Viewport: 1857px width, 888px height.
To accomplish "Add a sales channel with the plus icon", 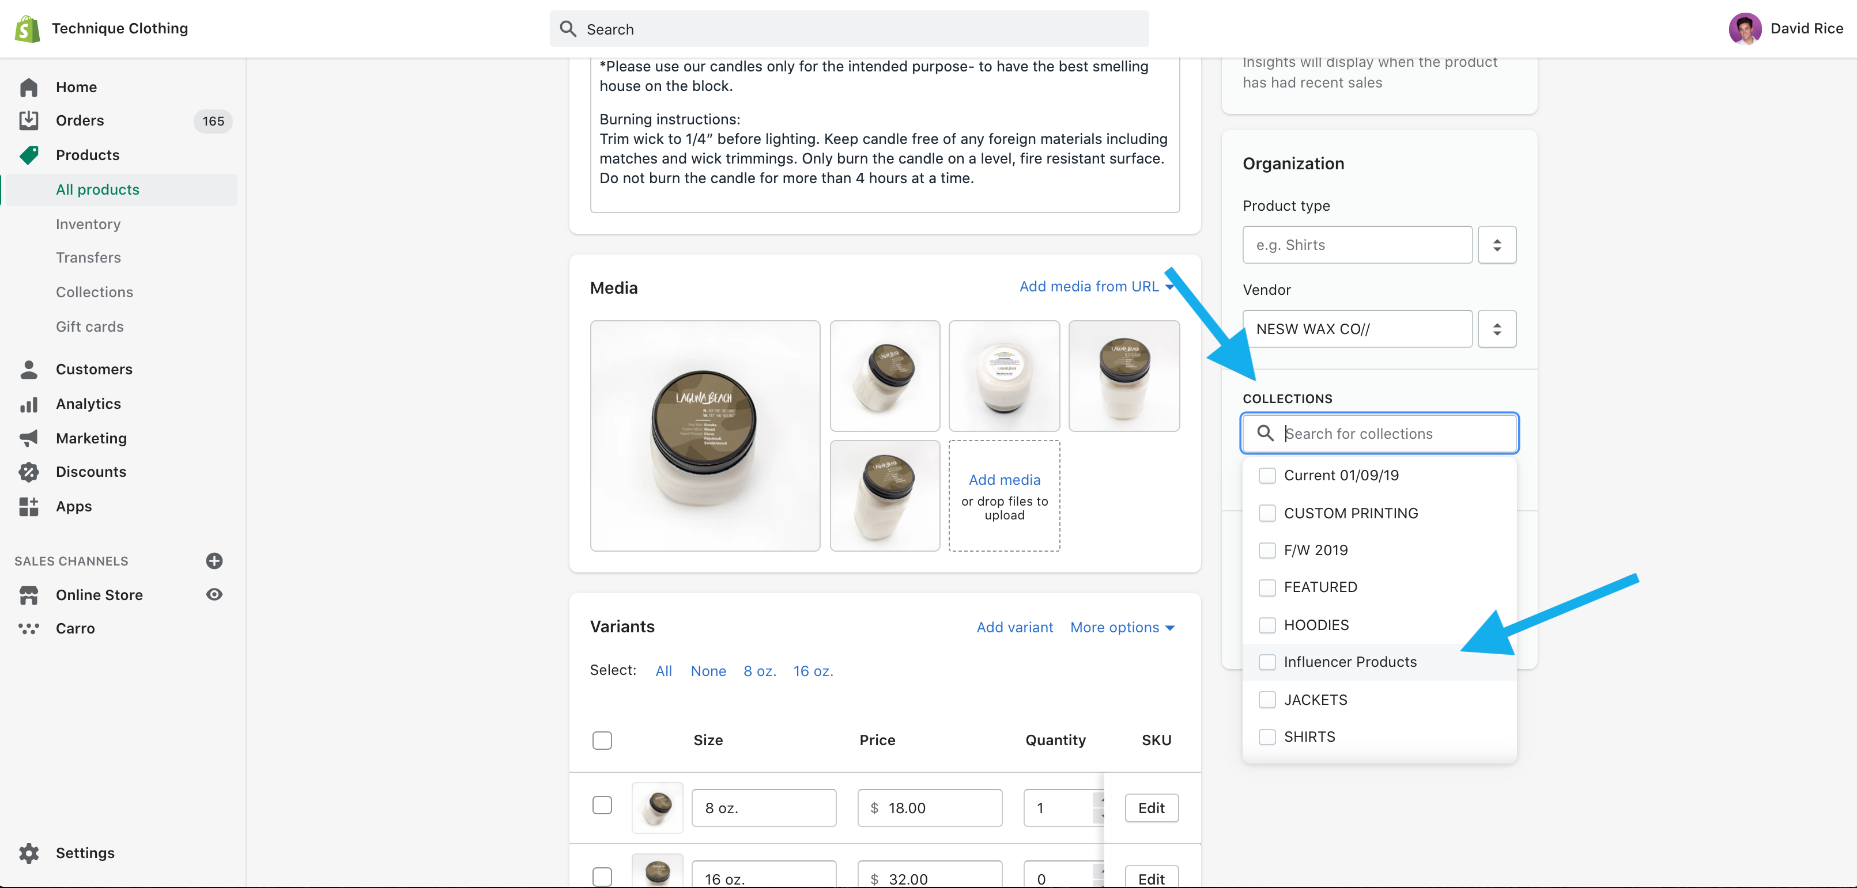I will (x=214, y=561).
